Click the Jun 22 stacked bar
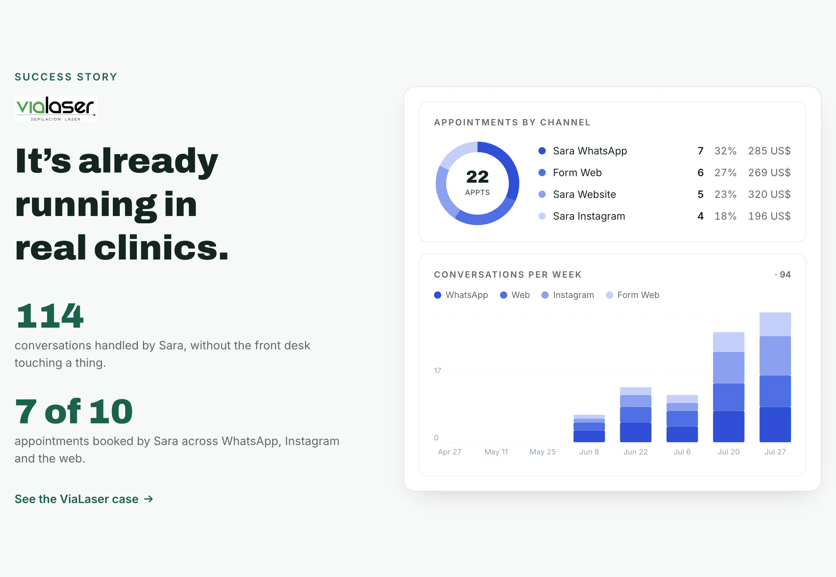Image resolution: width=836 pixels, height=577 pixels. (636, 415)
